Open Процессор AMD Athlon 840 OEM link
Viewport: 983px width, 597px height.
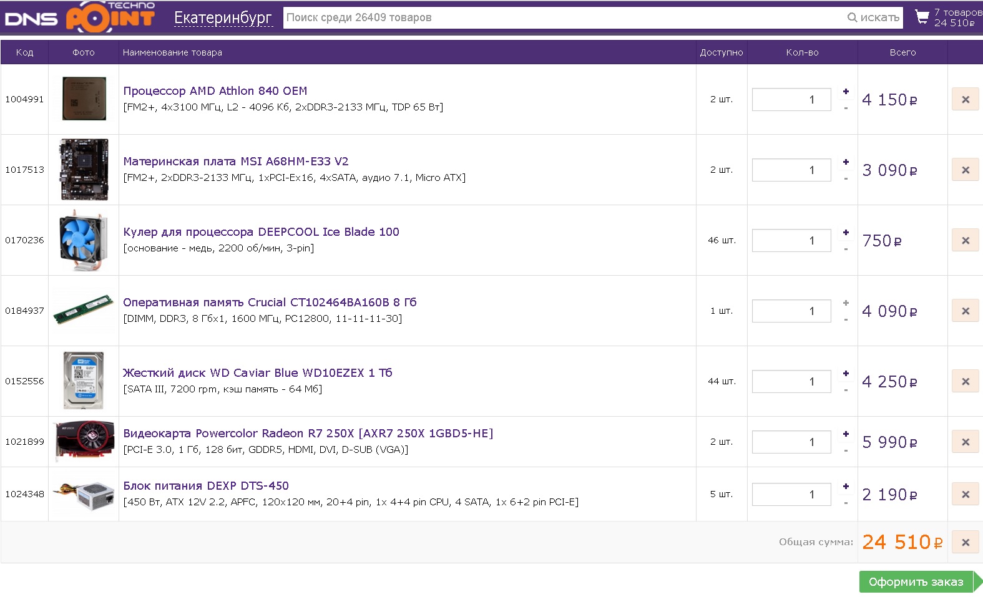tap(215, 91)
